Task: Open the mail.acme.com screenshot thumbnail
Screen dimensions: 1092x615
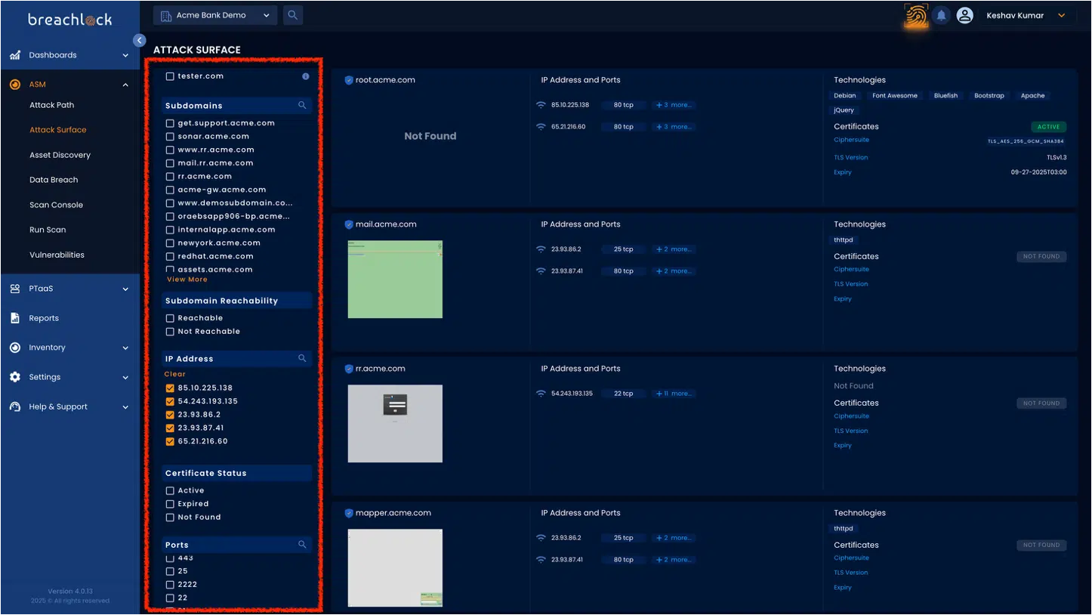Action: click(395, 279)
